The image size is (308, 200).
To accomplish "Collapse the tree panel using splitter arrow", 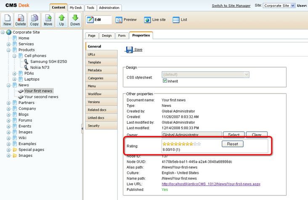I will point(82,129).
